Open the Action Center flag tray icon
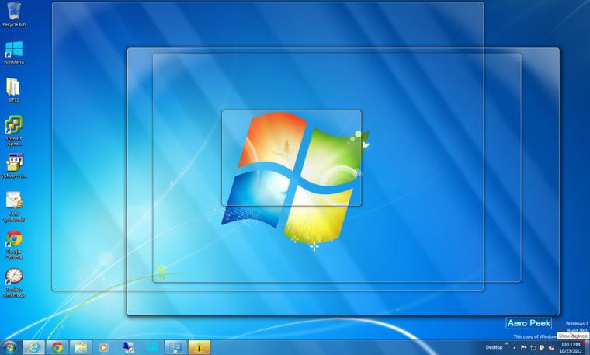This screenshot has height=355, width=590. pyautogui.click(x=523, y=348)
